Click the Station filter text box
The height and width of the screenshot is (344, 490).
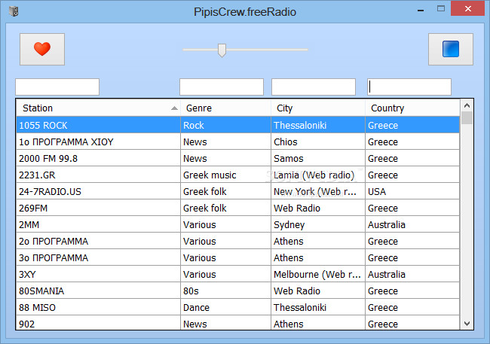coord(57,87)
